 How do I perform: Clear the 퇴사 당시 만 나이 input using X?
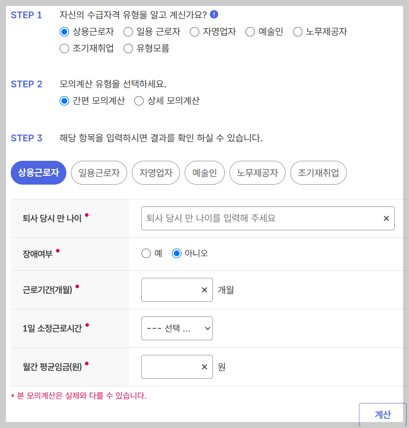pyautogui.click(x=386, y=218)
